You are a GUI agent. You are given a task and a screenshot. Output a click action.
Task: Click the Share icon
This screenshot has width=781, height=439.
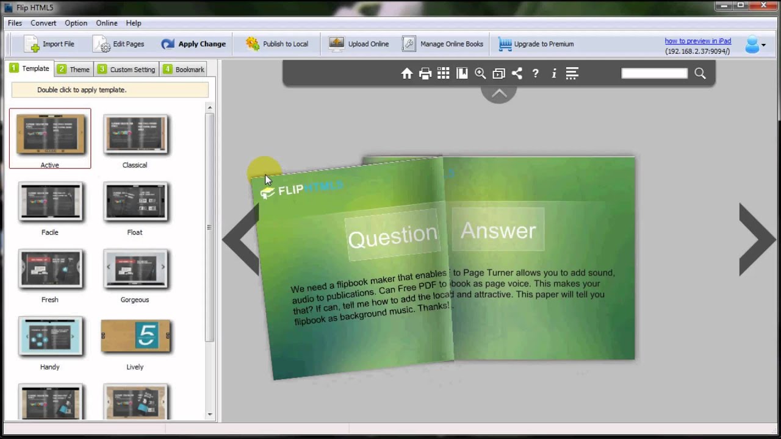point(517,73)
